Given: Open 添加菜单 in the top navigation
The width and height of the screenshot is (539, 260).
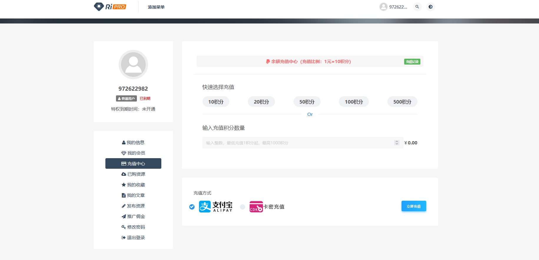Looking at the screenshot, I should 156,7.
